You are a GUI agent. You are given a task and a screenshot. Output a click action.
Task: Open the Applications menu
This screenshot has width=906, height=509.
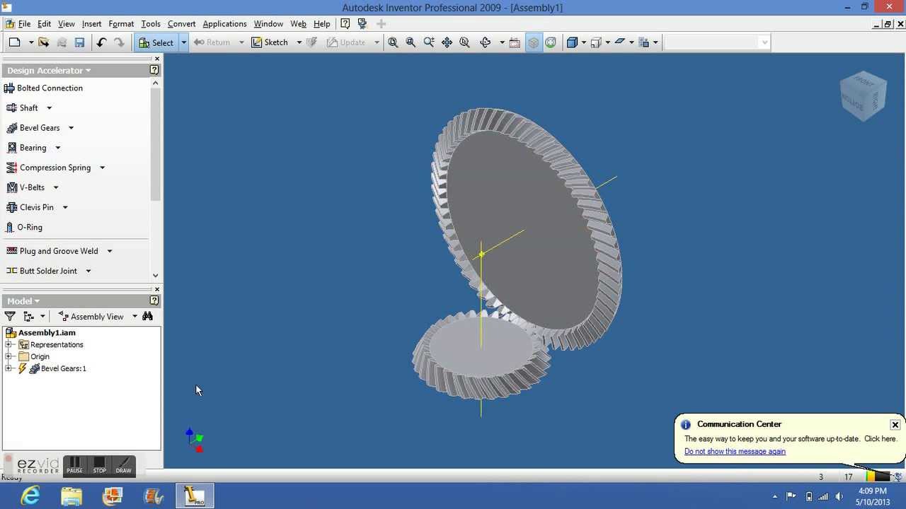224,23
